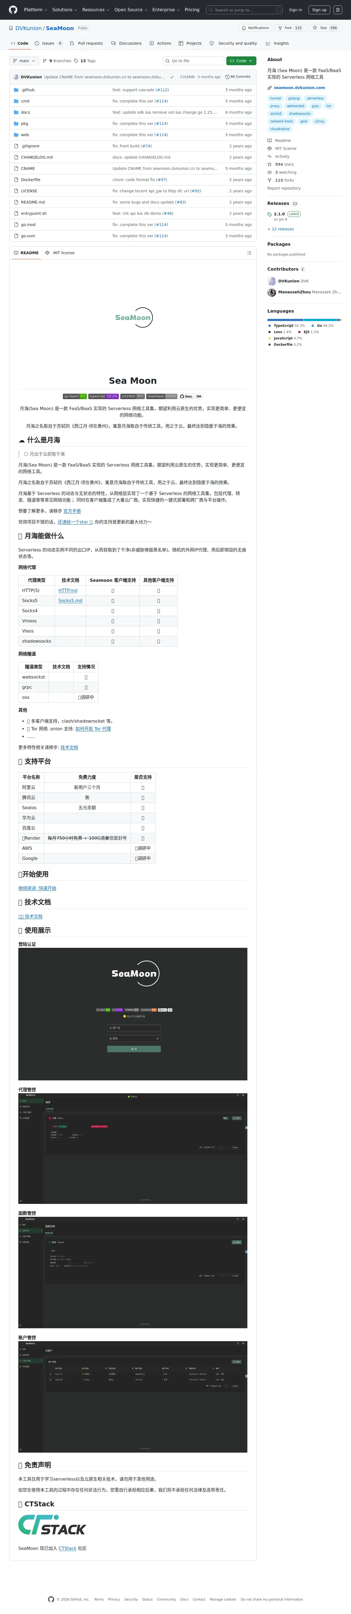This screenshot has width=351, height=1614.
Task: Select the cloudnative topic tag
Action: point(280,129)
